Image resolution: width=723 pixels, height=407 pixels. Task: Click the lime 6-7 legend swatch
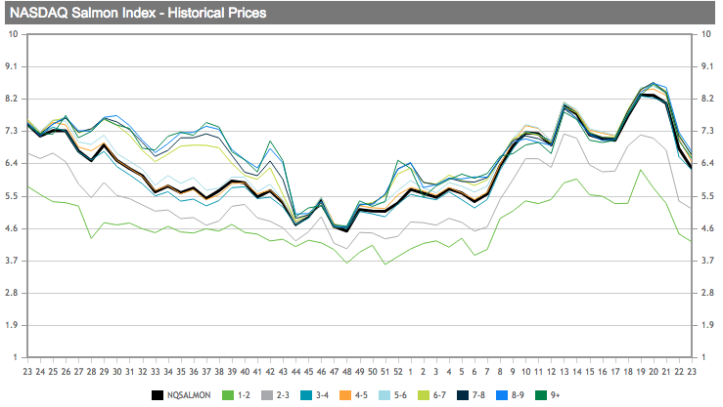424,395
